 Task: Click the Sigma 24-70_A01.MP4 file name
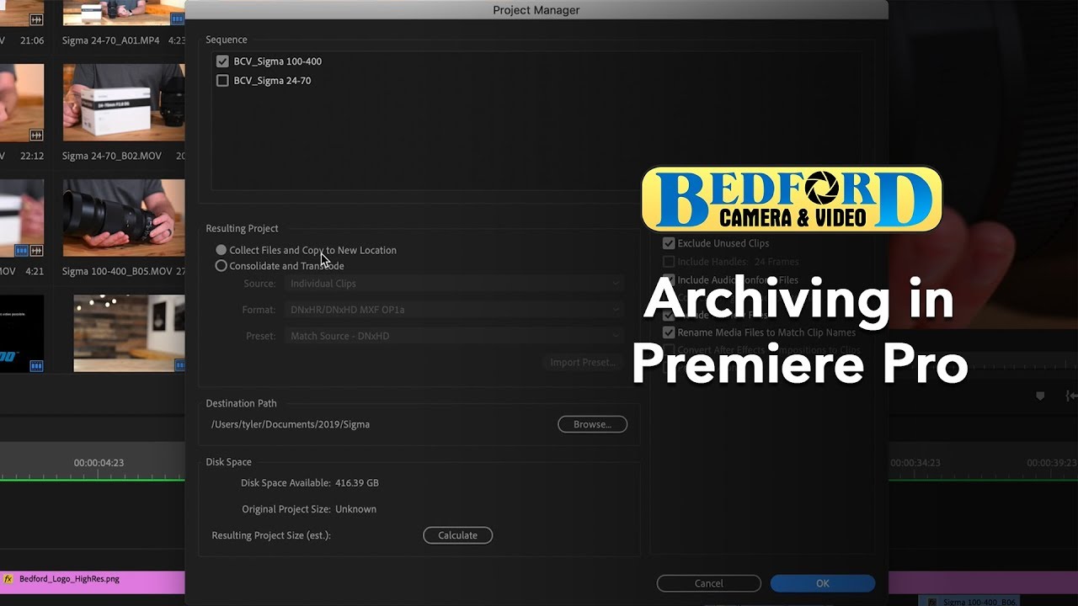(110, 40)
